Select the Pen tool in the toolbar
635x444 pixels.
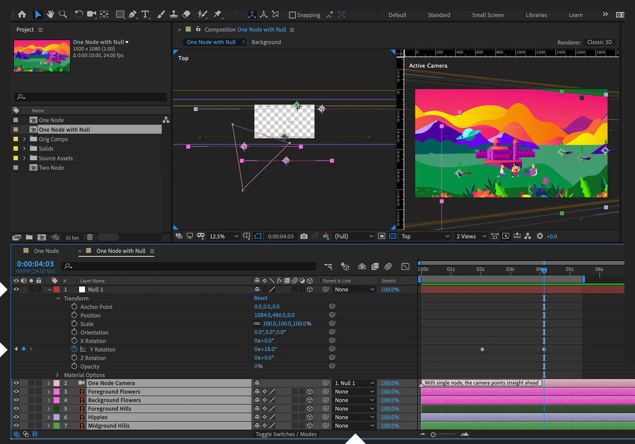132,14
